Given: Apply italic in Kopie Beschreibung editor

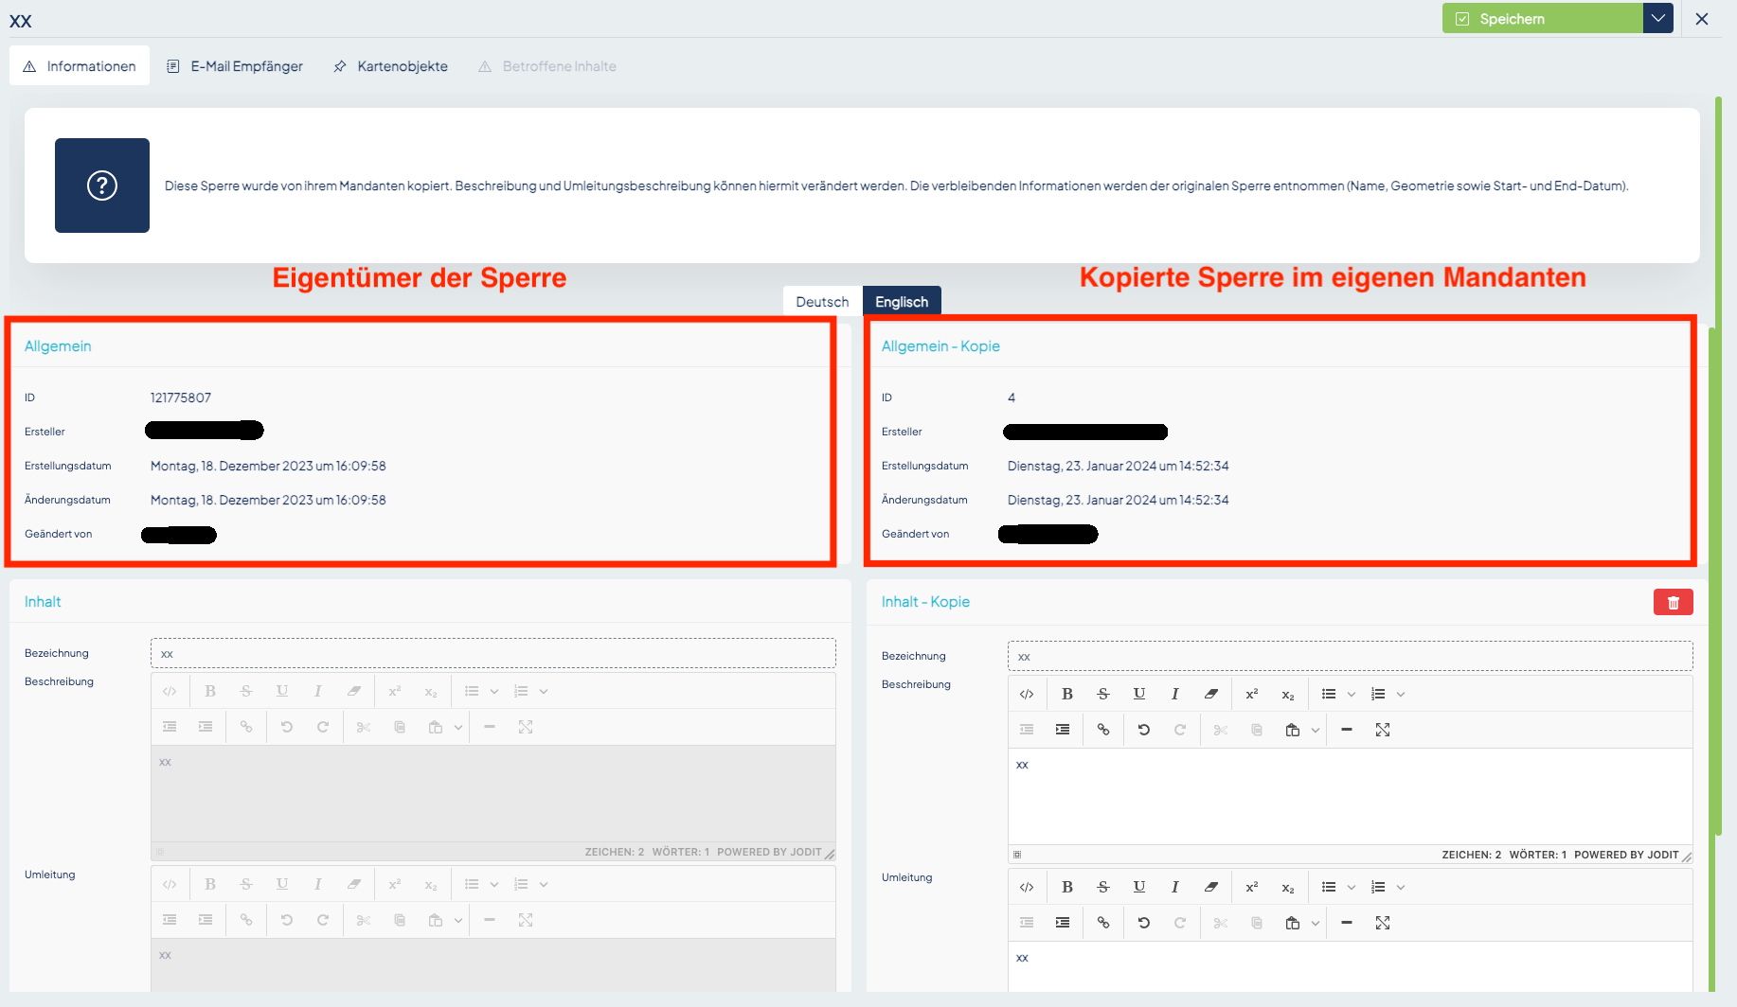Looking at the screenshot, I should click(x=1175, y=694).
